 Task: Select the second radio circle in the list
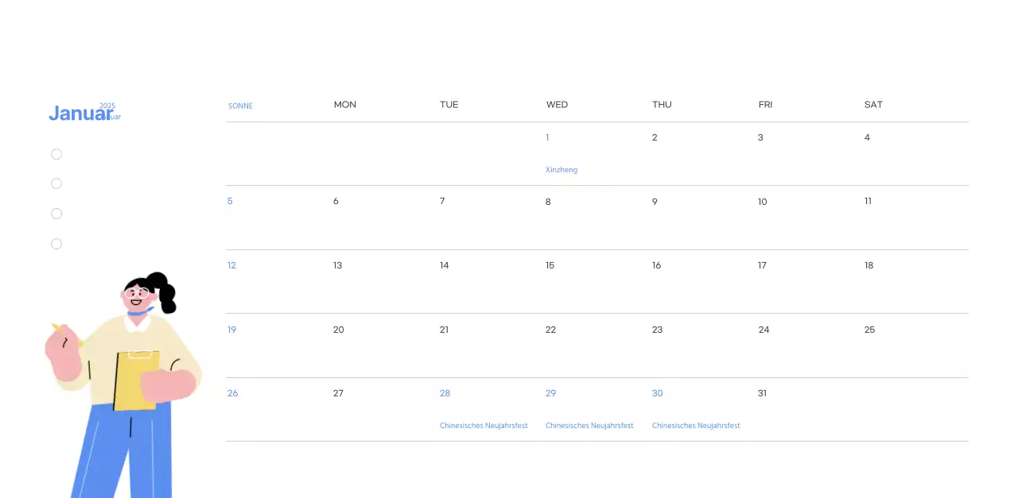pyautogui.click(x=56, y=183)
